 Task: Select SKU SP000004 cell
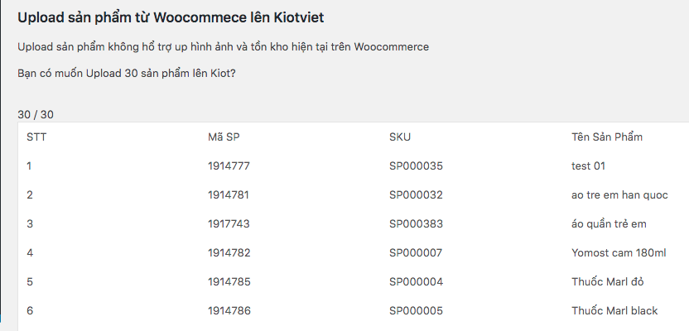(x=416, y=282)
